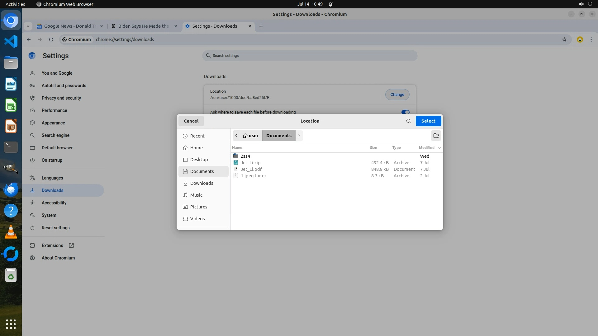Click Modified column sort arrow
The width and height of the screenshot is (598, 336).
tap(439, 148)
